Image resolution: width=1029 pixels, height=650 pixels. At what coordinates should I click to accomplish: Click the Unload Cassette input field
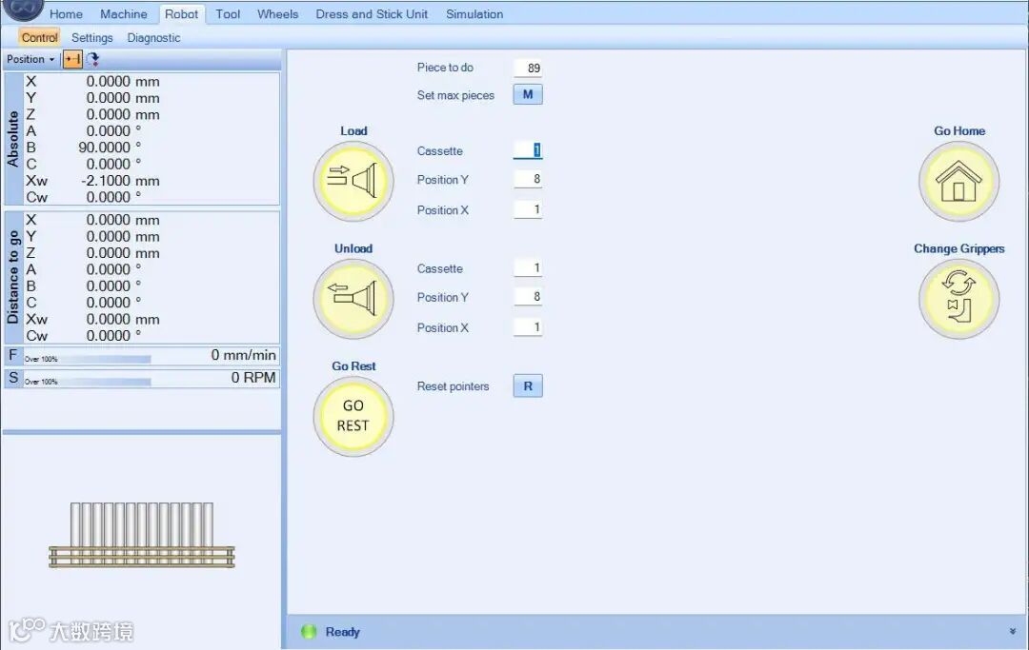[528, 268]
